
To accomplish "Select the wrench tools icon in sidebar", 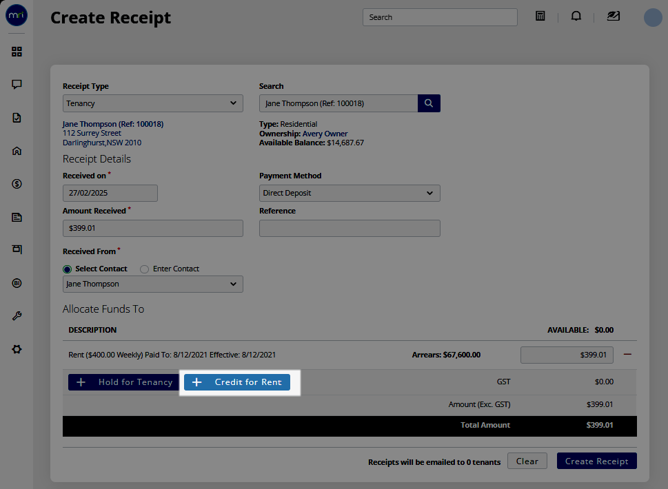I will [x=17, y=315].
